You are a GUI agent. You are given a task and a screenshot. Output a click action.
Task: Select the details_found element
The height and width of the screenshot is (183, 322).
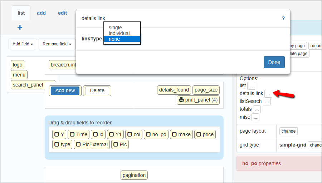[174, 90]
